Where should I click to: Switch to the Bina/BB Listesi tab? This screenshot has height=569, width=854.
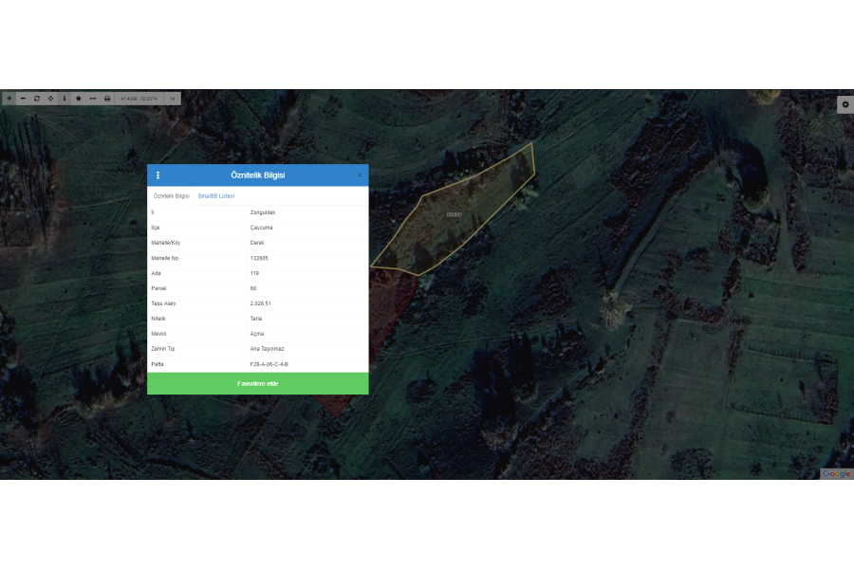click(216, 195)
